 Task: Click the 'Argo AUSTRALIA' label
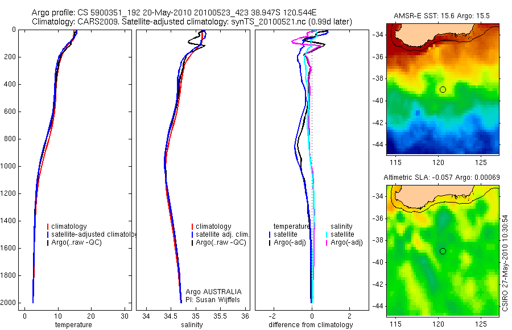click(213, 292)
